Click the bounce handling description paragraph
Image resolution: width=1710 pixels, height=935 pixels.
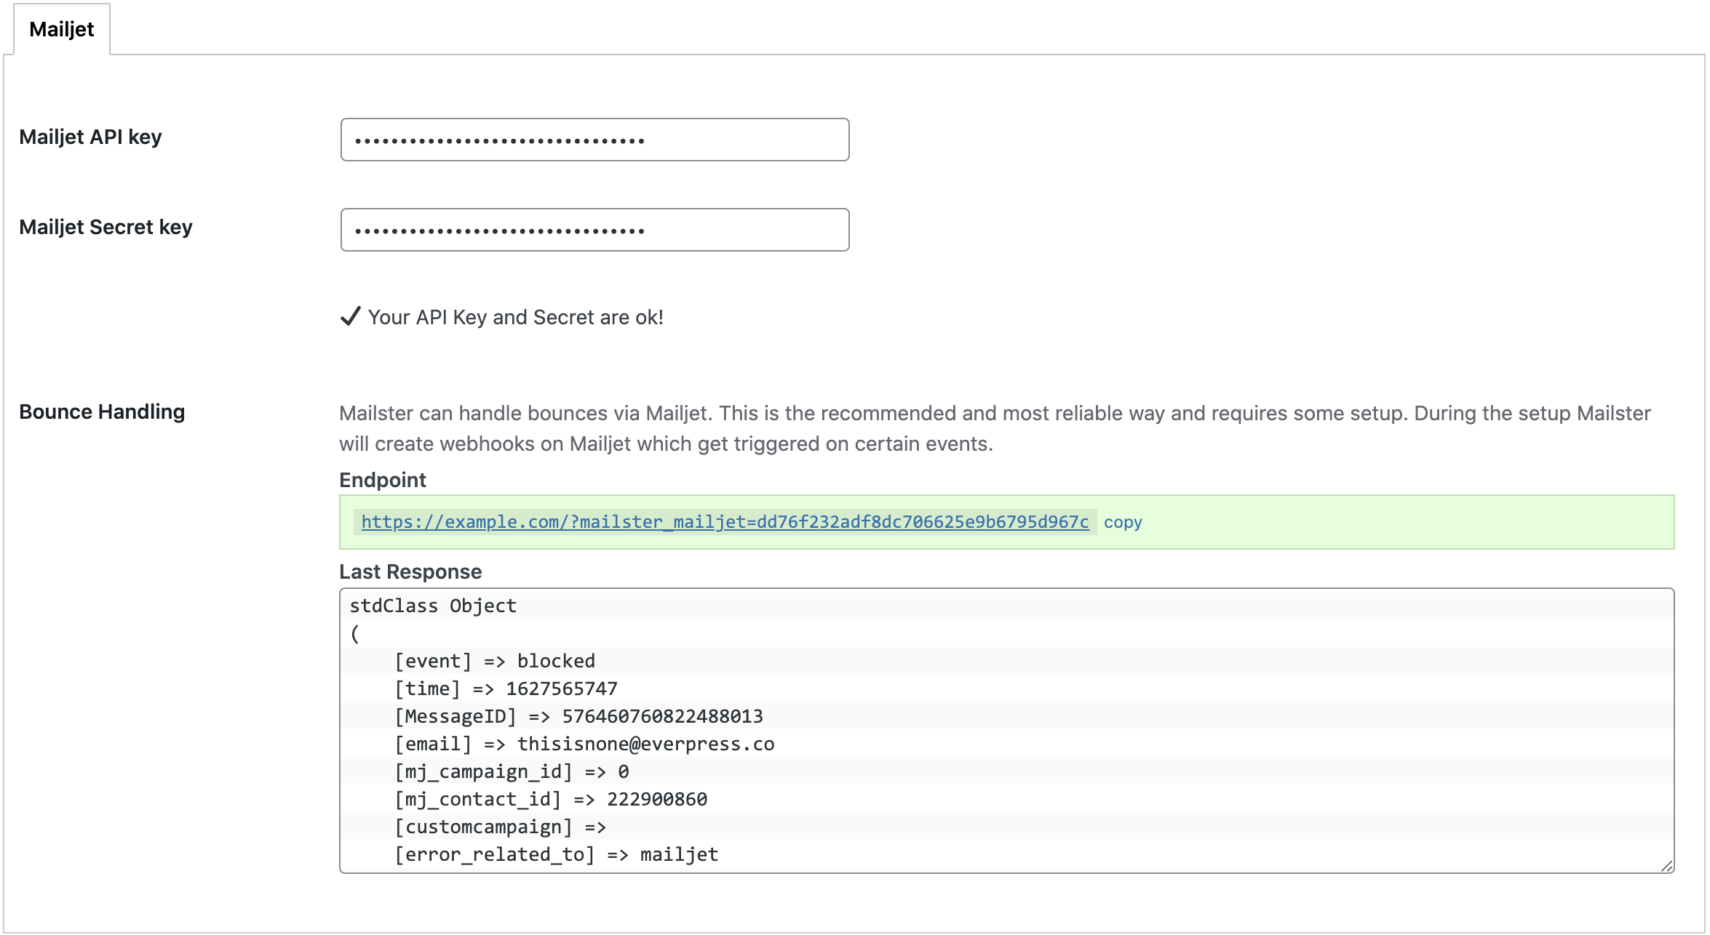995,428
